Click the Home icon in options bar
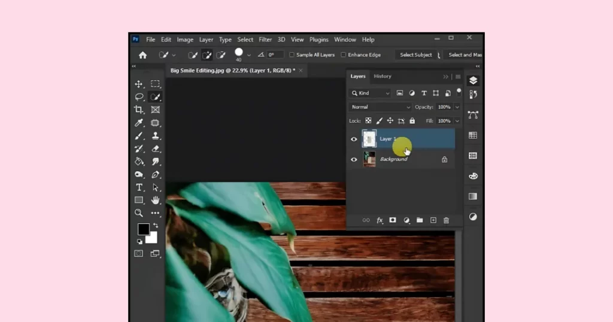The image size is (613, 322). (142, 55)
